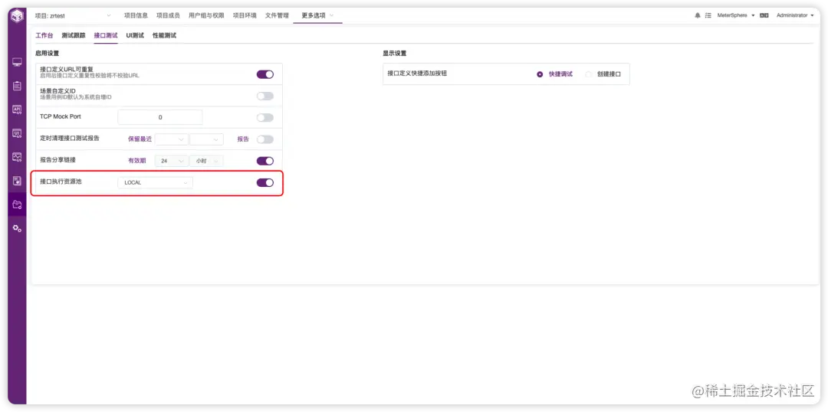Expand the 更多选项 menu
Viewport: 828px width, 412px height.
(318, 16)
